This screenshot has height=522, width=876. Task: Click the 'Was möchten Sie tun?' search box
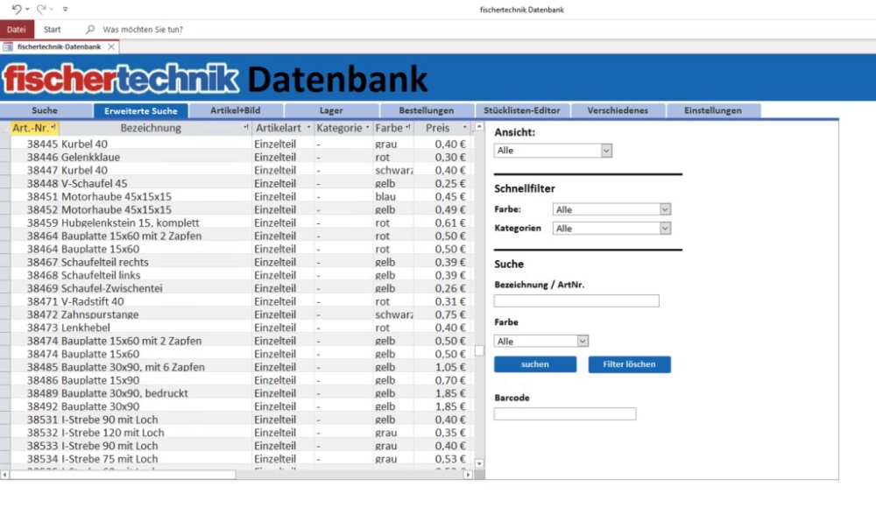tap(143, 29)
